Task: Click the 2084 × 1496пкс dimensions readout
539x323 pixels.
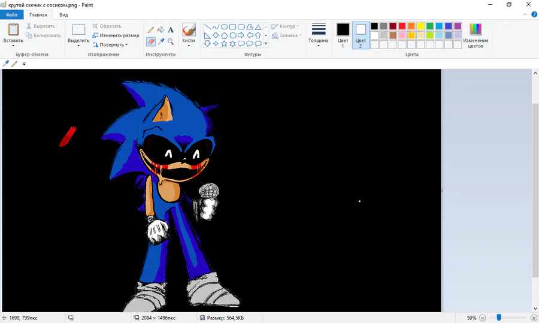Action: coord(159,318)
